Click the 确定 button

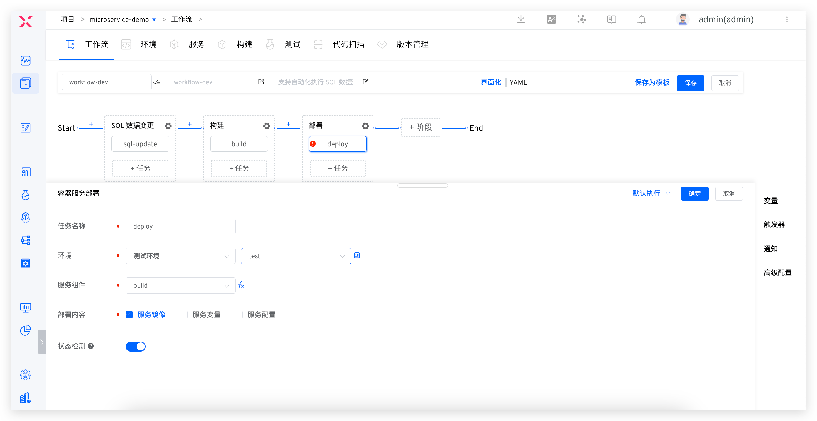coord(694,193)
